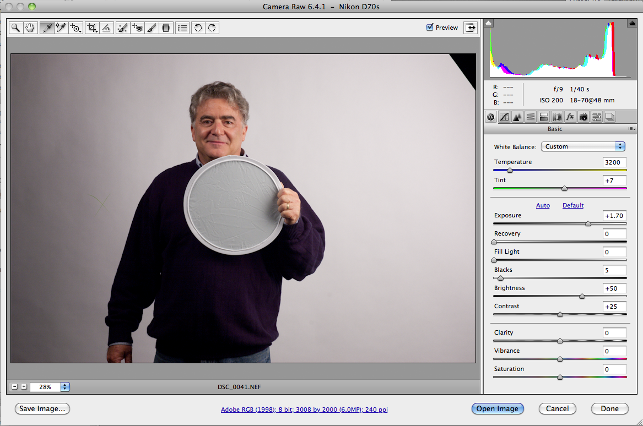This screenshot has width=643, height=426.
Task: Select the Adjustment Brush tool
Action: (152, 28)
